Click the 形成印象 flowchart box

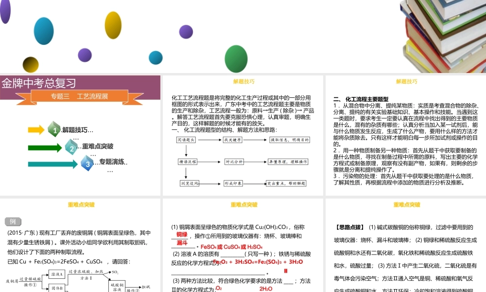point(233,183)
